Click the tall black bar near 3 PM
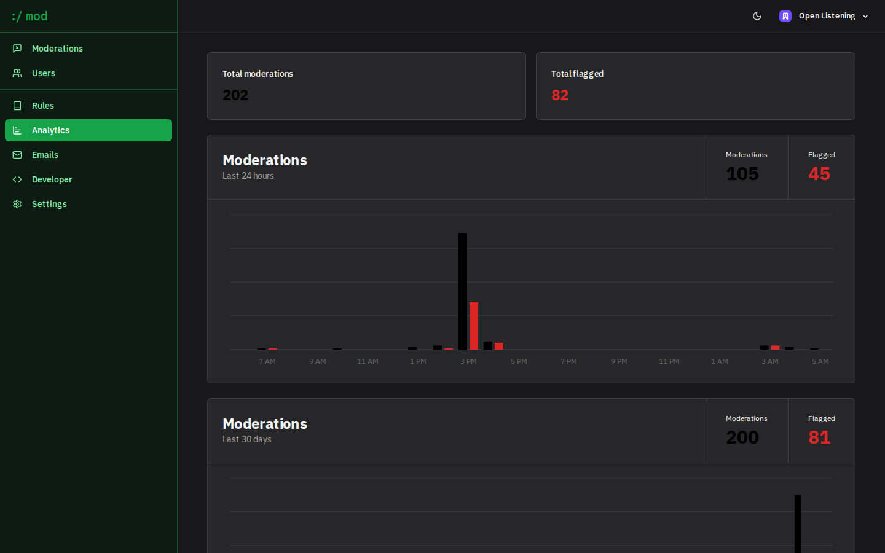885x553 pixels. pos(463,291)
